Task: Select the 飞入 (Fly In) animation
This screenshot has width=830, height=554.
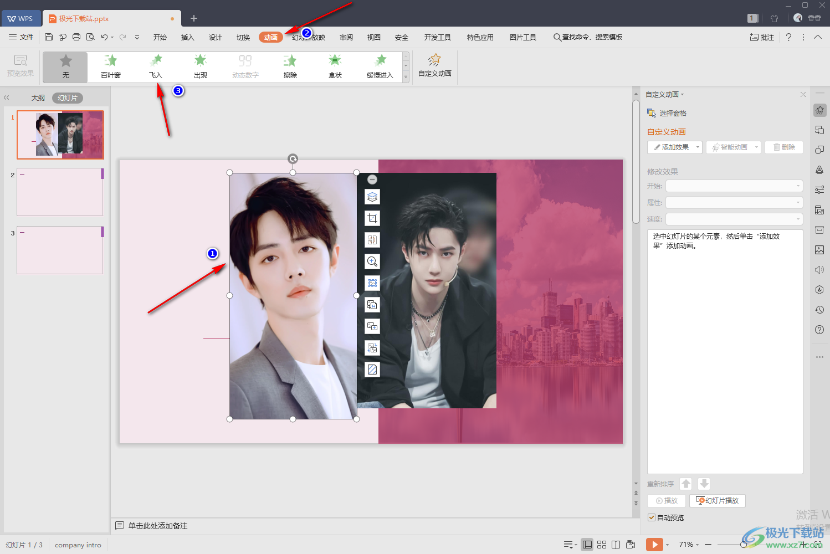Action: coord(156,67)
